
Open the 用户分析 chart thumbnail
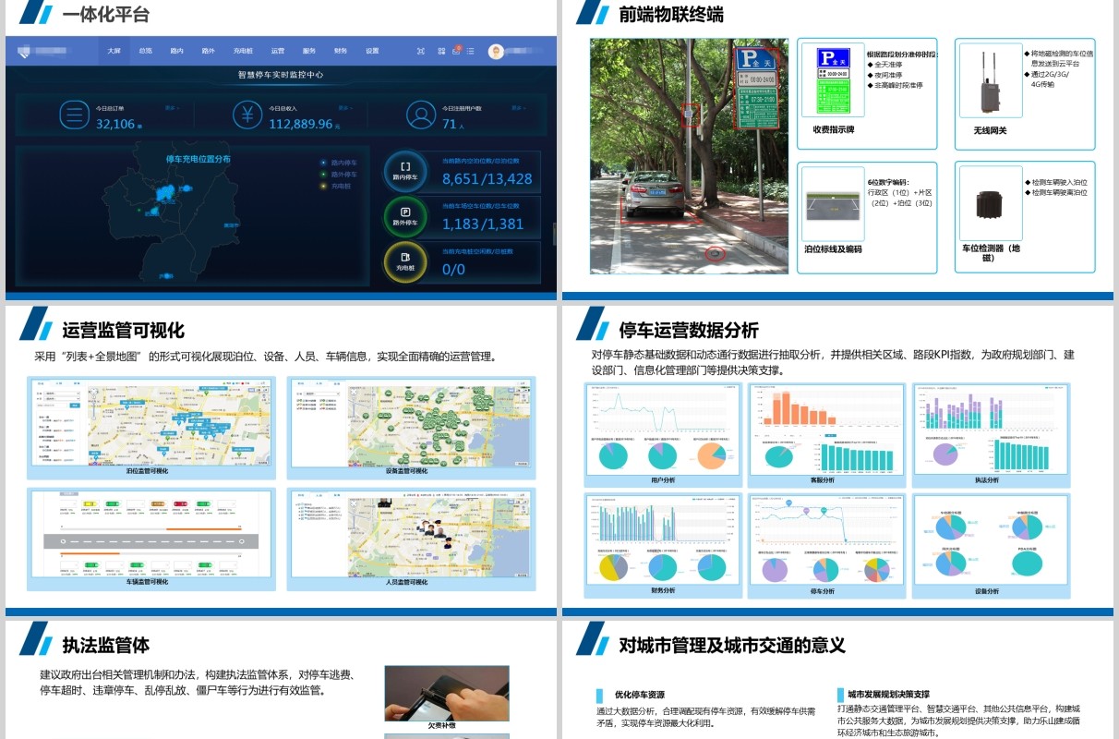[x=663, y=430]
